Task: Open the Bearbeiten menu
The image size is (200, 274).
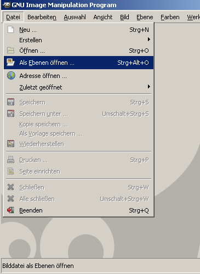Action: tap(42, 17)
